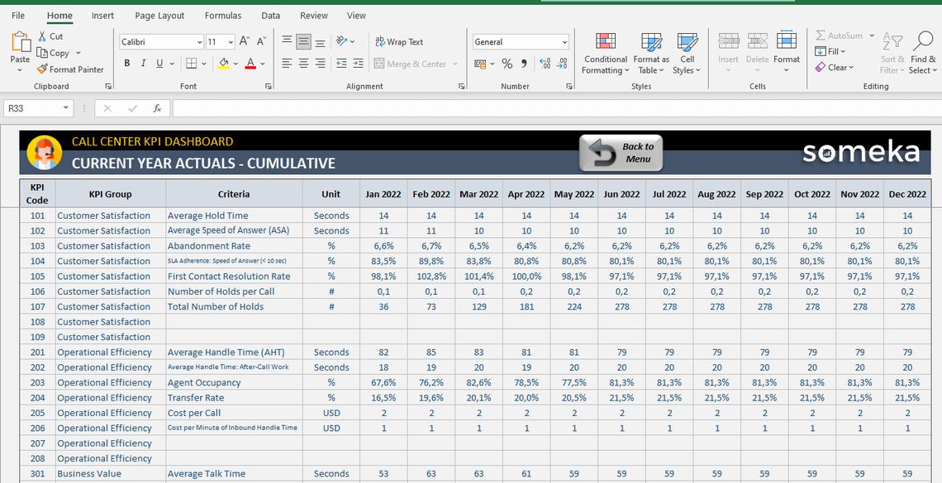This screenshot has width=942, height=483.
Task: Open the Page Layout tab
Action: [x=159, y=15]
